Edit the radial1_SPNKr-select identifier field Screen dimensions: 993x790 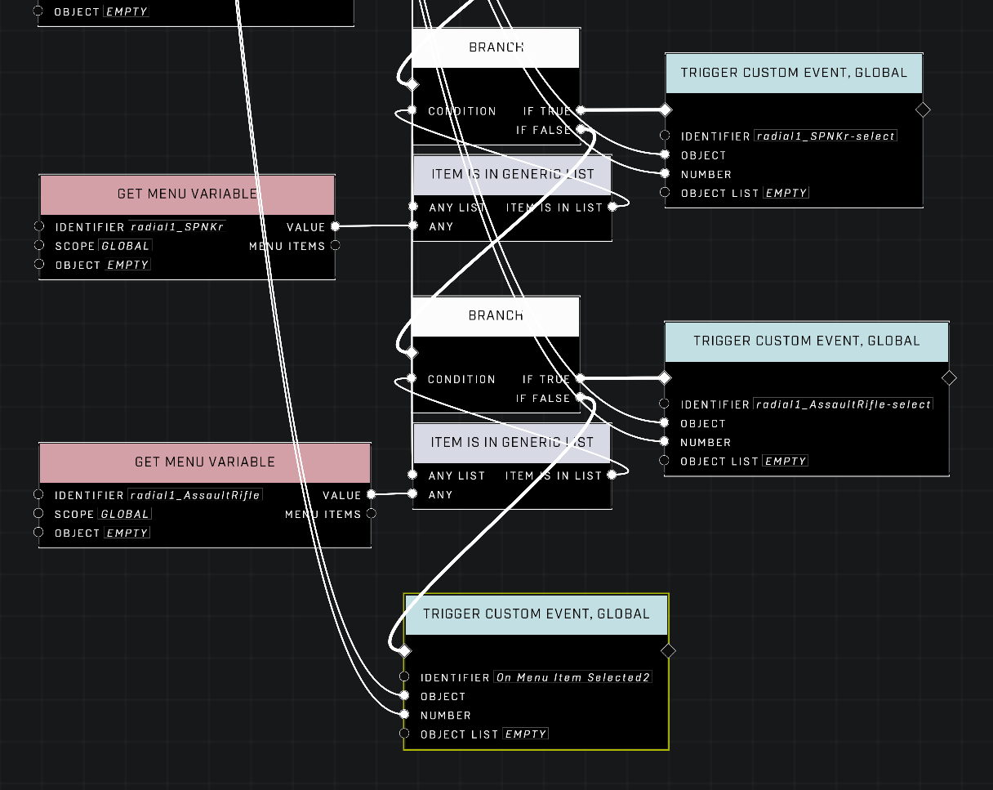tap(826, 136)
